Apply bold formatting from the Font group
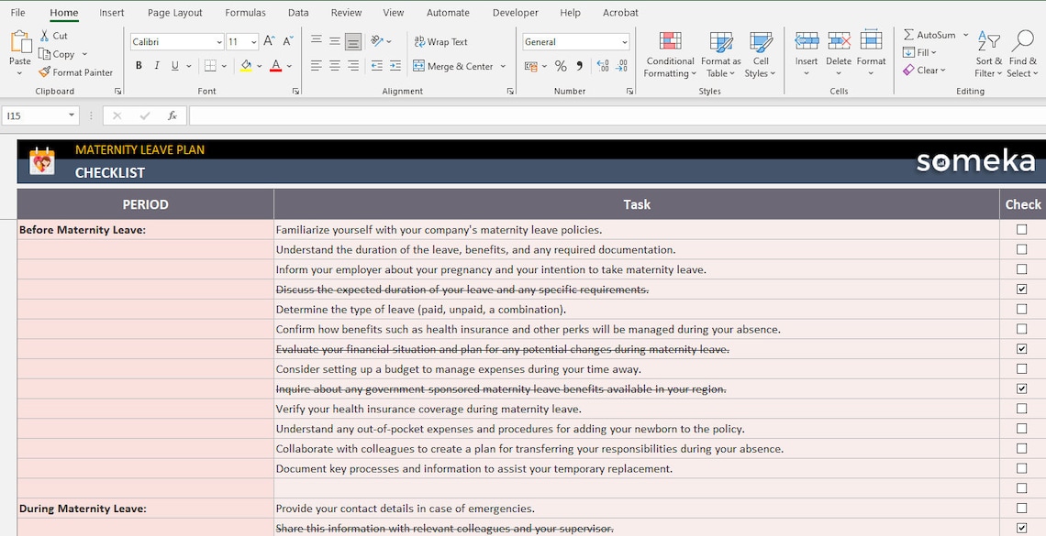 click(x=139, y=65)
